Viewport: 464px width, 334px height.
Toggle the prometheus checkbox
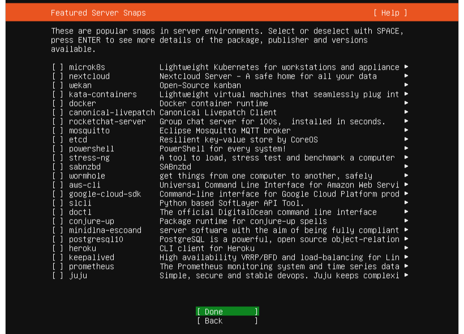(x=58, y=267)
